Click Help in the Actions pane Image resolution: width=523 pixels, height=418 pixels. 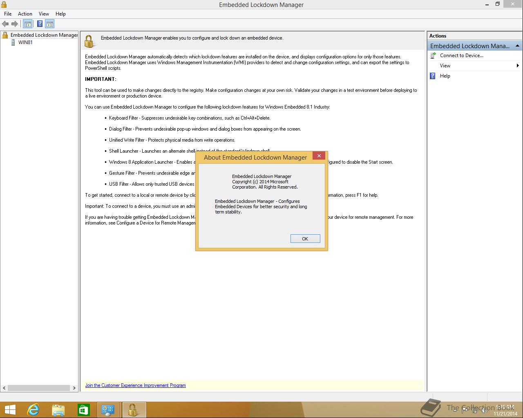pyautogui.click(x=445, y=76)
